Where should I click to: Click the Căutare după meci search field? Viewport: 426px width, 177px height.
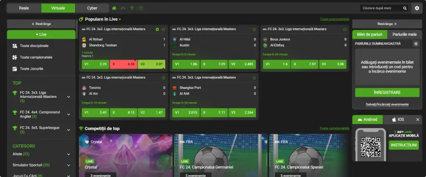(381, 8)
